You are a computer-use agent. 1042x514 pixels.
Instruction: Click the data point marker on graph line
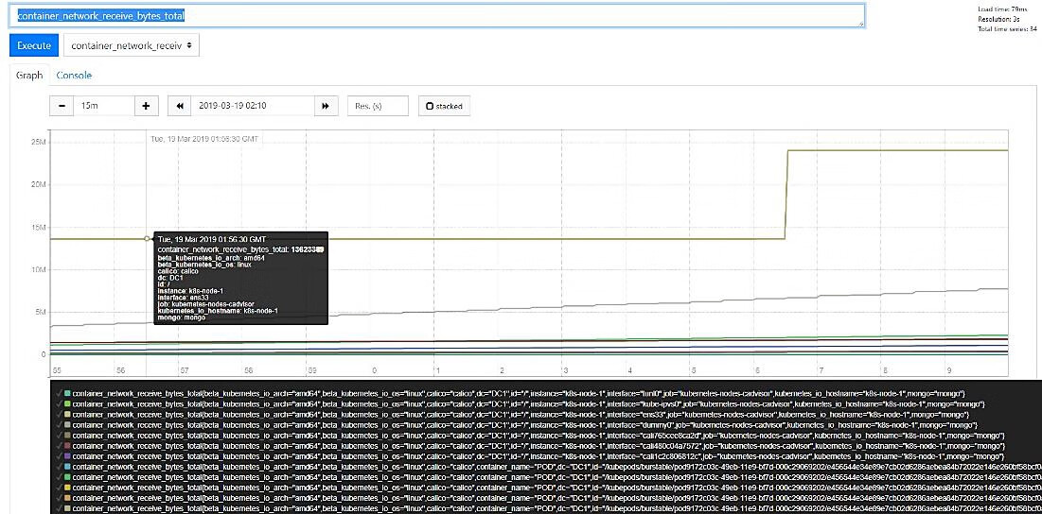[147, 238]
